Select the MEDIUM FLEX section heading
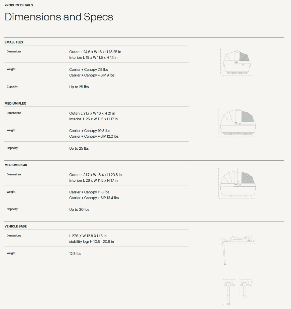Viewport: 291px width, 309px height. click(x=15, y=104)
